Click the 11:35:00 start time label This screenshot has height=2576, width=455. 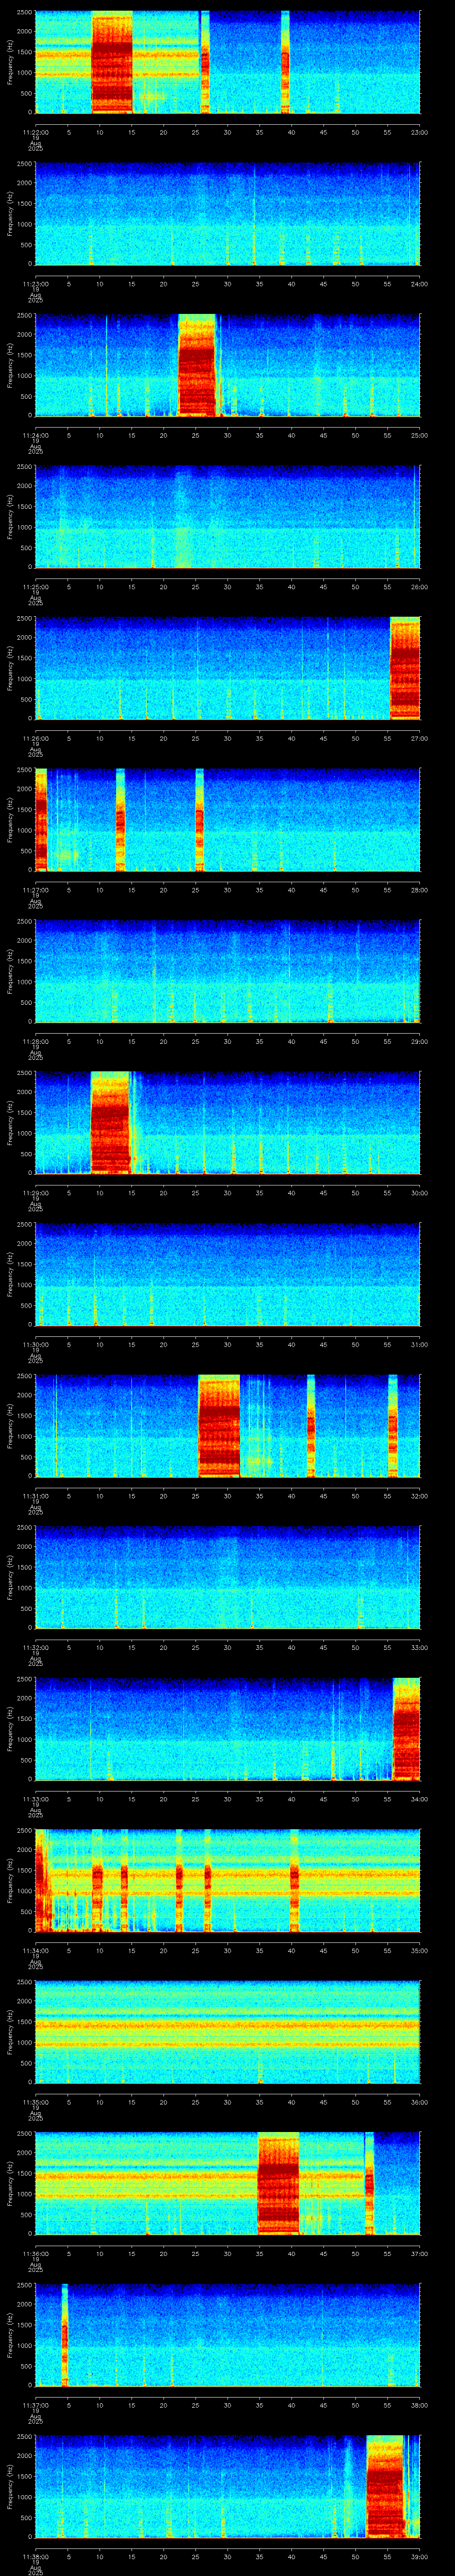tap(35, 2101)
